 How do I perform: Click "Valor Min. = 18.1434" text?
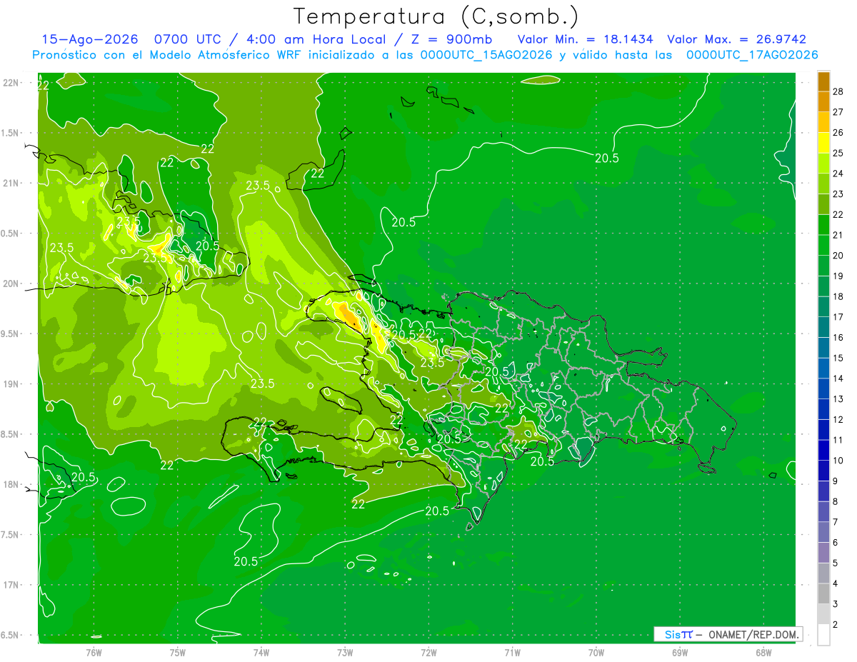coord(586,39)
